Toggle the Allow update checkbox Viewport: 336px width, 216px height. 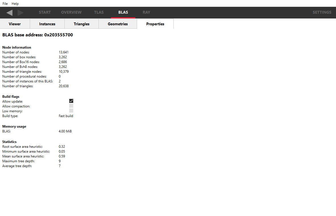[71, 101]
